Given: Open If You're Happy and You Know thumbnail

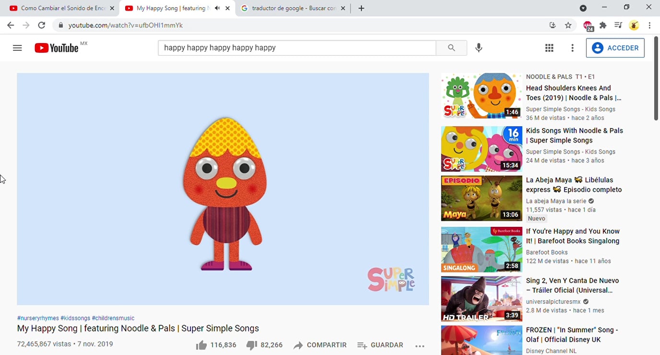Looking at the screenshot, I should [482, 249].
